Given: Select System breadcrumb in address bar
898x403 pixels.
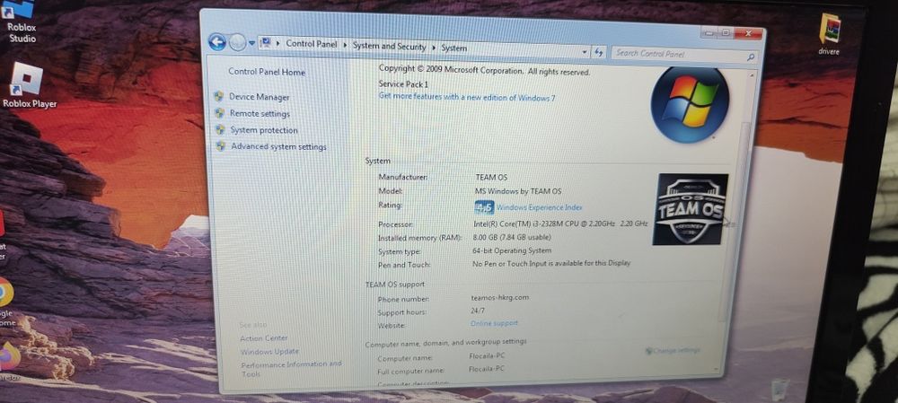Looking at the screenshot, I should click(454, 48).
